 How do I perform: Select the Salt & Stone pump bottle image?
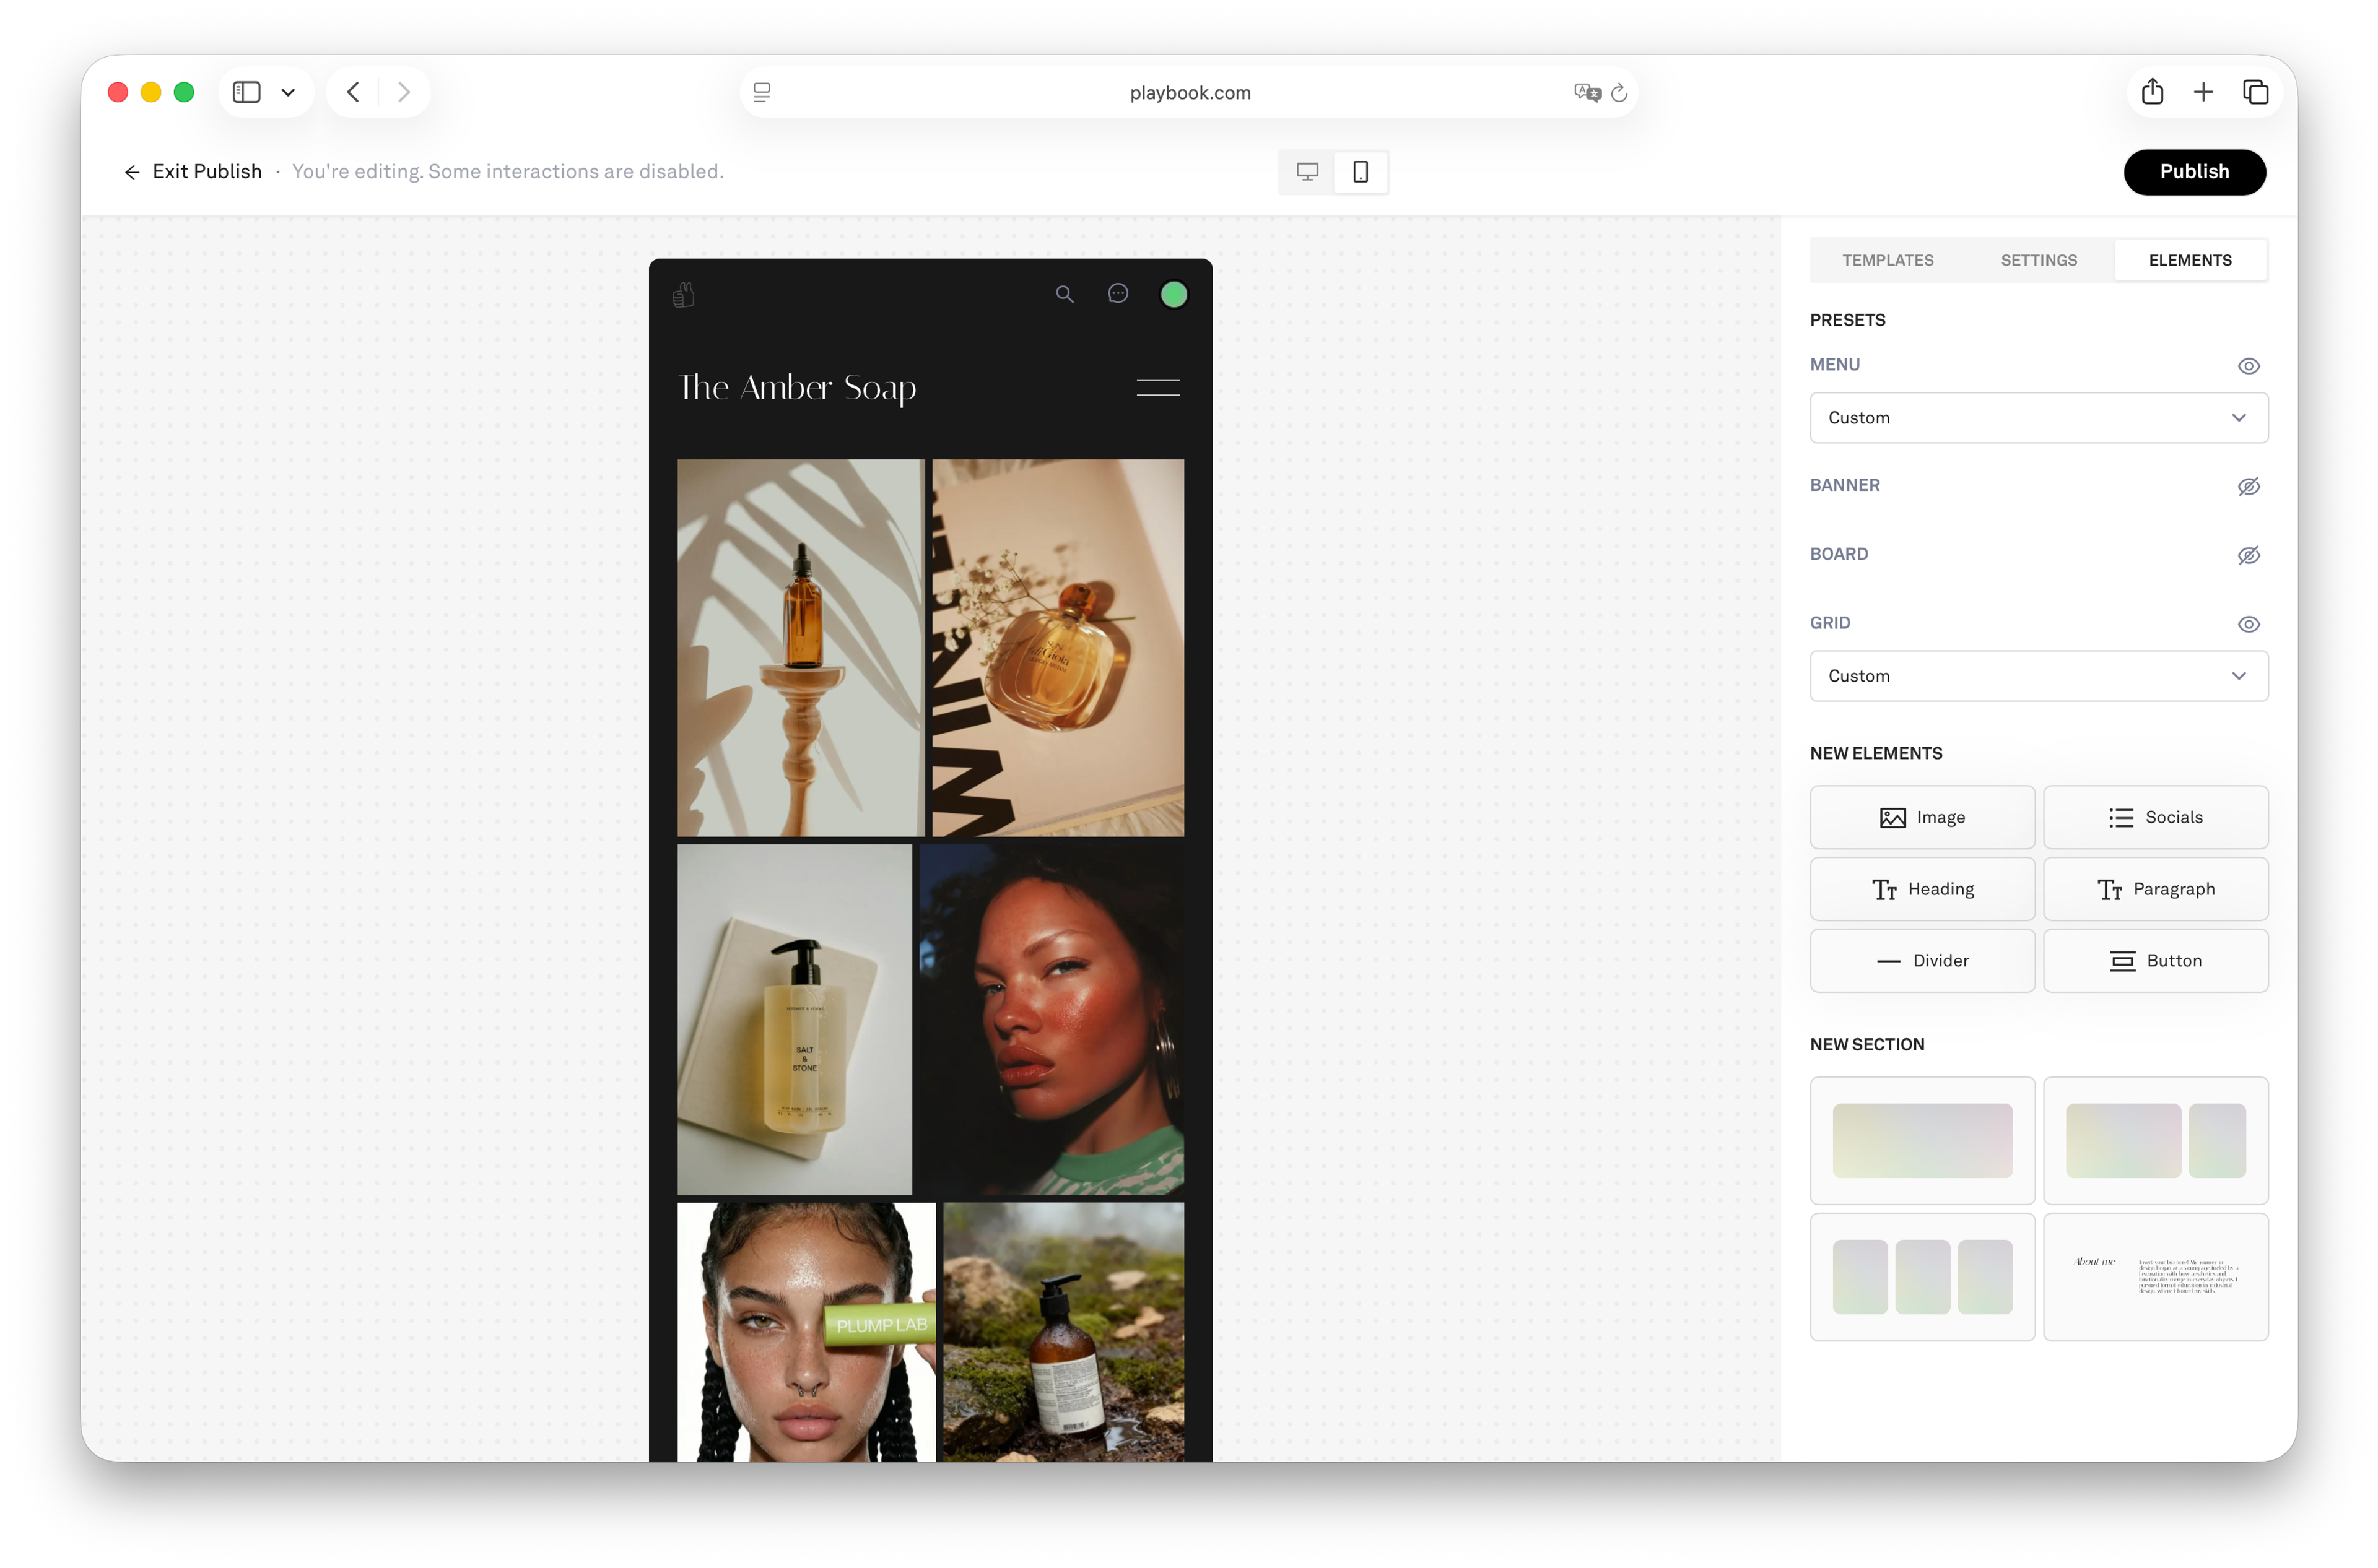(x=795, y=1020)
